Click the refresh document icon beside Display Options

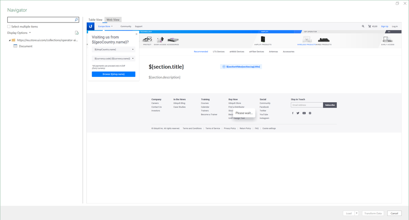point(77,33)
